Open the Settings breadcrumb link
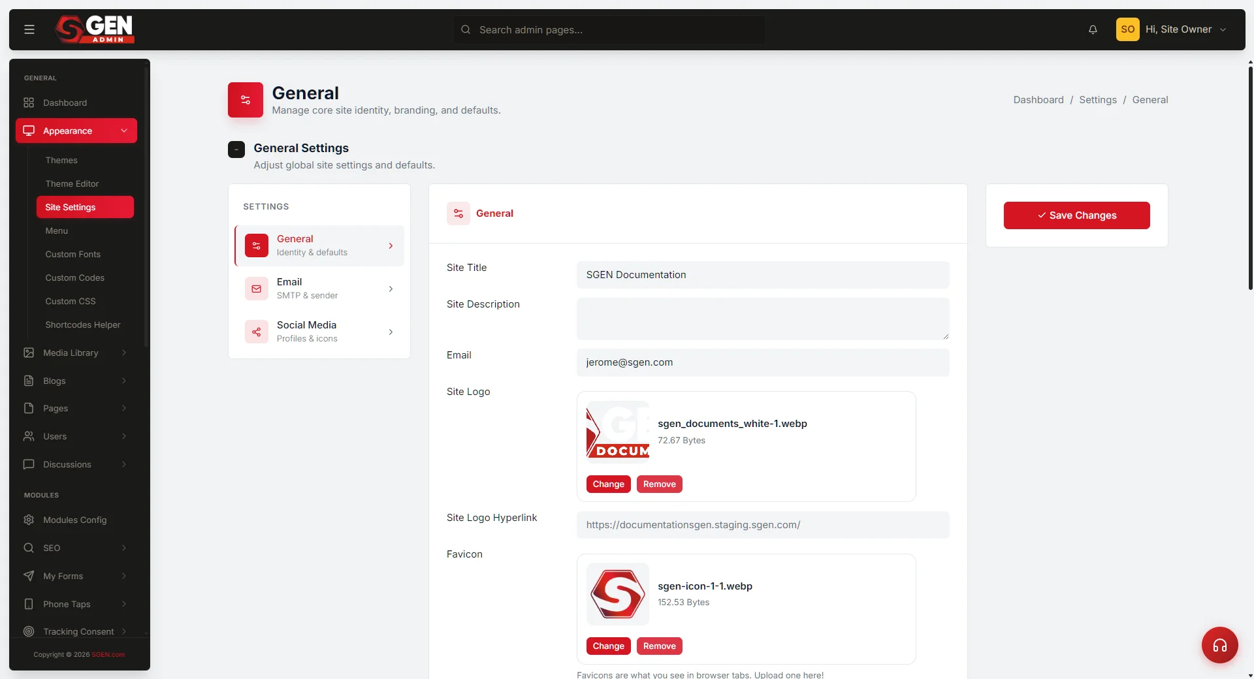Screen dimensions: 1254x679 pos(1098,100)
